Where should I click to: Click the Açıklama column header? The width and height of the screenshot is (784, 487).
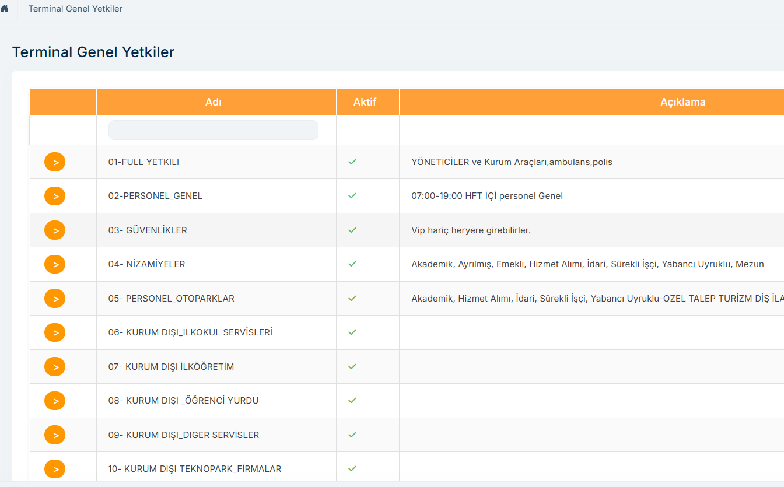(x=682, y=102)
